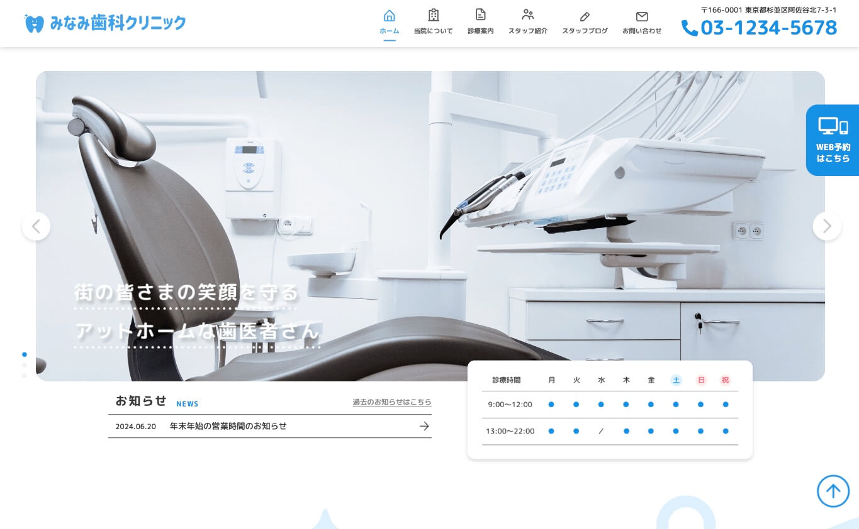Image resolution: width=859 pixels, height=529 pixels.
Task: Open 過去のお知らせはこちら link
Action: (391, 402)
